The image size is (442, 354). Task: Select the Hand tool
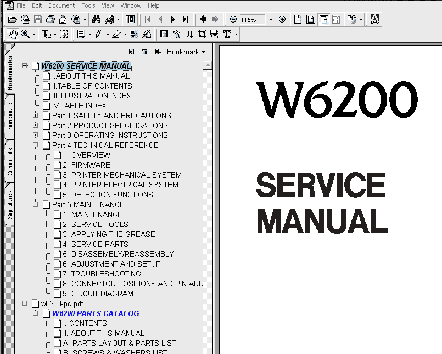(13, 35)
